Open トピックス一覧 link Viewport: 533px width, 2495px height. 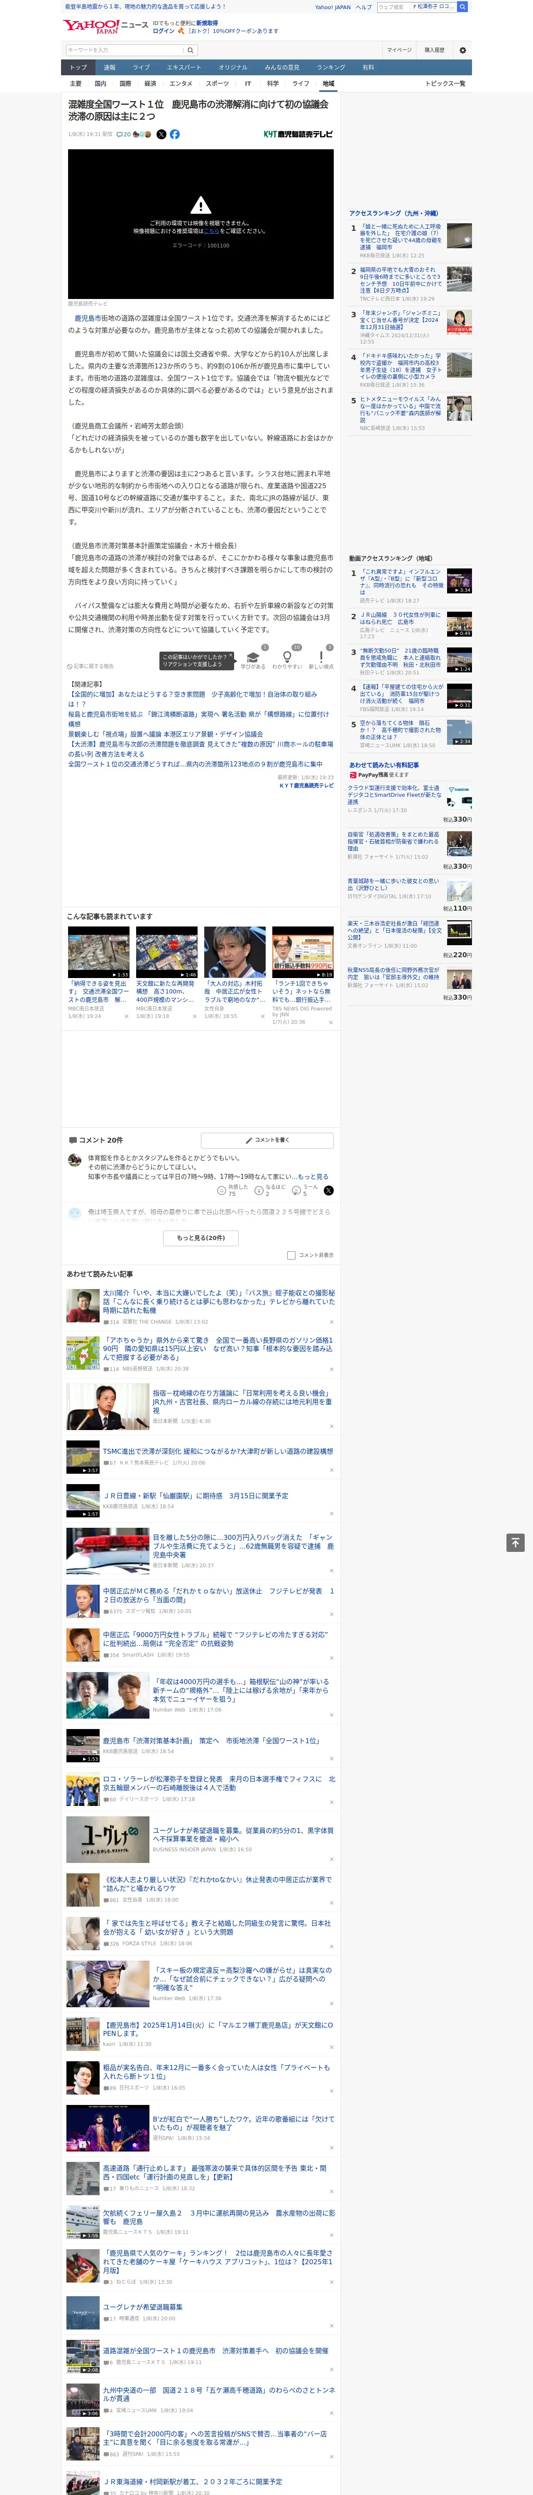pyautogui.click(x=445, y=83)
